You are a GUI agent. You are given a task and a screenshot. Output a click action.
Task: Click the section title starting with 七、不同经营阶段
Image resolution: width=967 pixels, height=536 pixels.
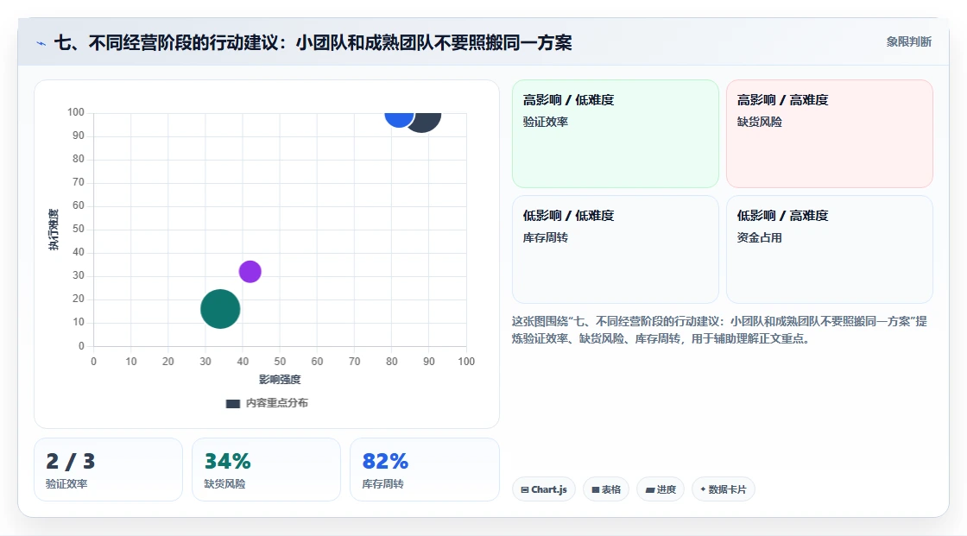tap(313, 42)
